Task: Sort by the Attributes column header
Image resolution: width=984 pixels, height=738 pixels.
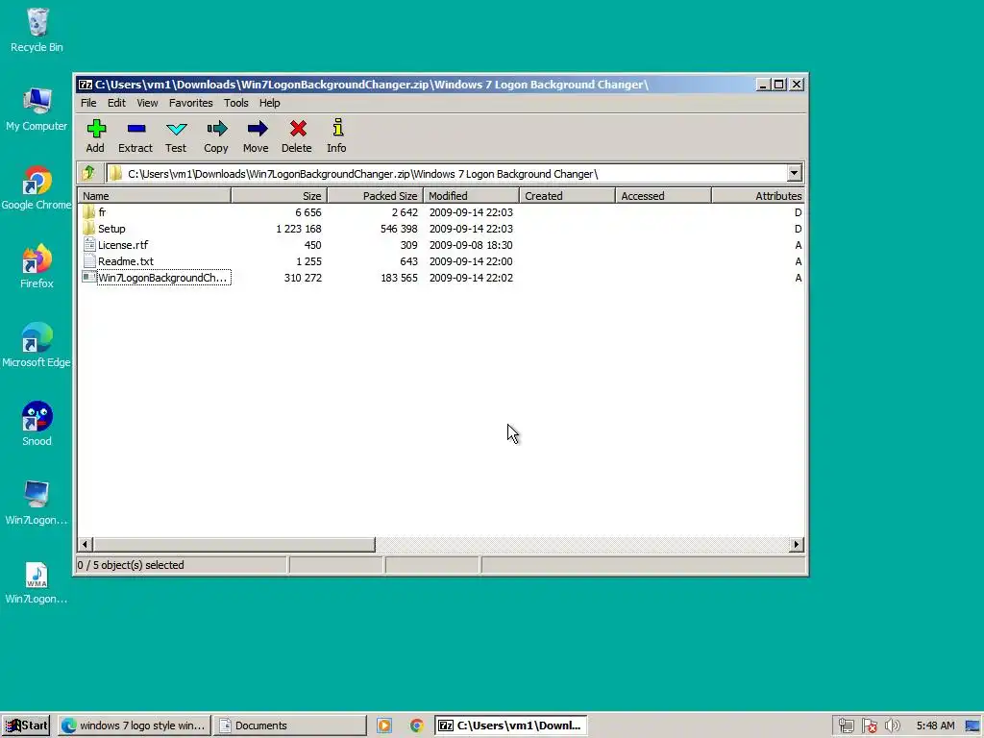Action: [758, 196]
